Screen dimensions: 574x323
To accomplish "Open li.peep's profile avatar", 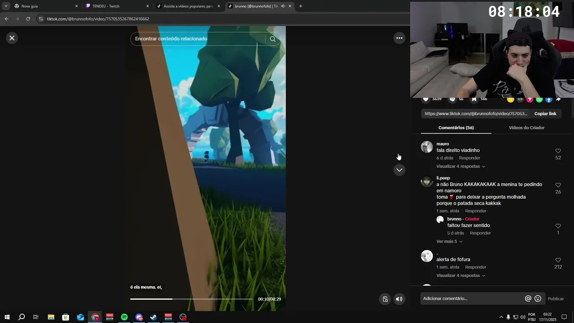I will [427, 181].
